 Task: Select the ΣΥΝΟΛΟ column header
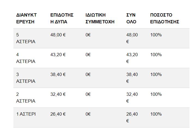click(131, 18)
